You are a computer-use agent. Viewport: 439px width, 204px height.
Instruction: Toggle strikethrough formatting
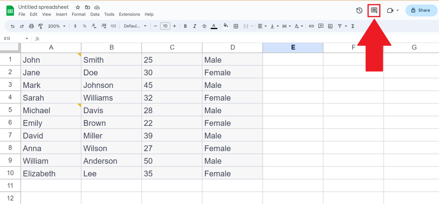point(204,26)
